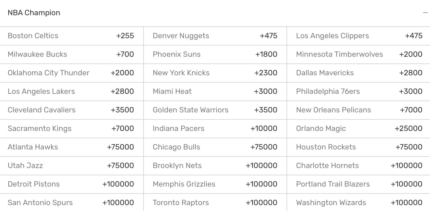430x211 pixels.
Task: Collapse the NBA Champion section
Action: pos(425,13)
